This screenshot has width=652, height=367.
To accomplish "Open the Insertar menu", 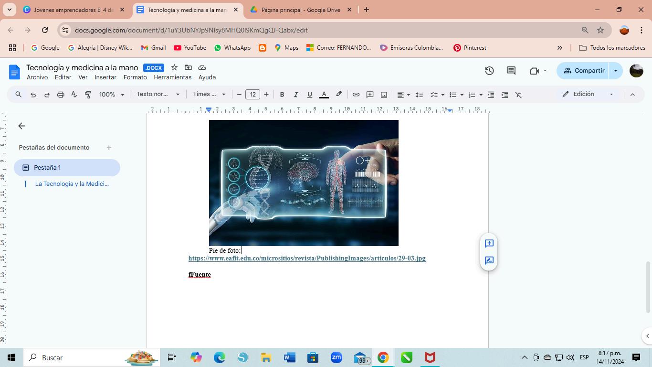I will click(x=105, y=77).
